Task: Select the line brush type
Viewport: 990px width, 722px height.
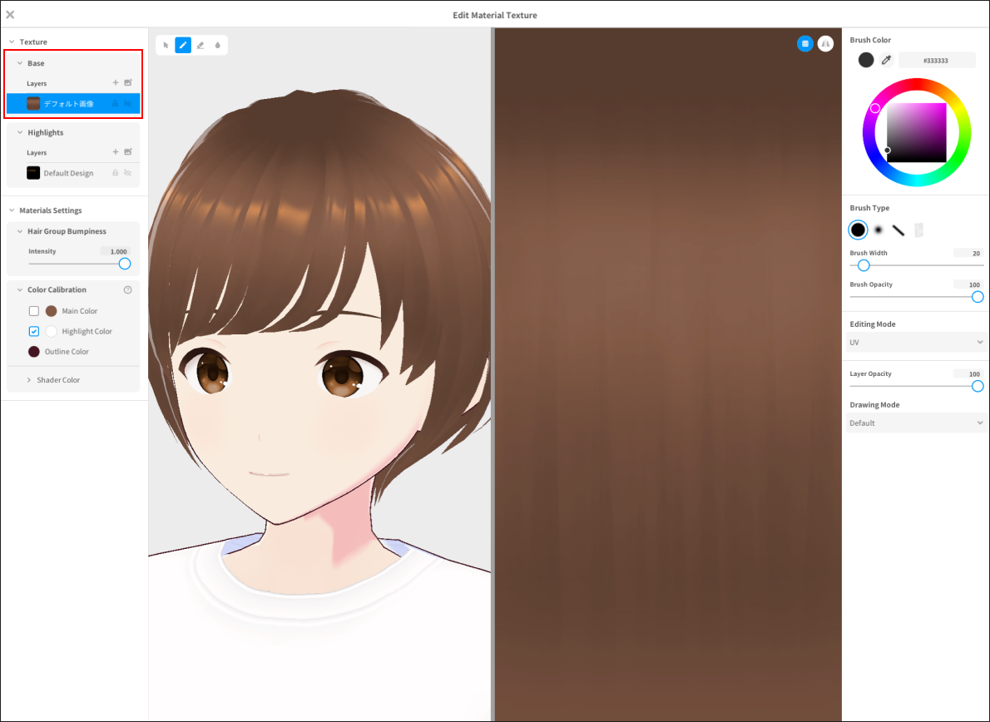Action: (898, 230)
